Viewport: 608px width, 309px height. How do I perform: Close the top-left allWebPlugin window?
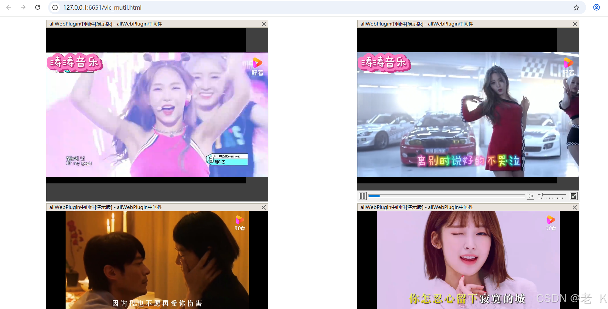pos(264,24)
